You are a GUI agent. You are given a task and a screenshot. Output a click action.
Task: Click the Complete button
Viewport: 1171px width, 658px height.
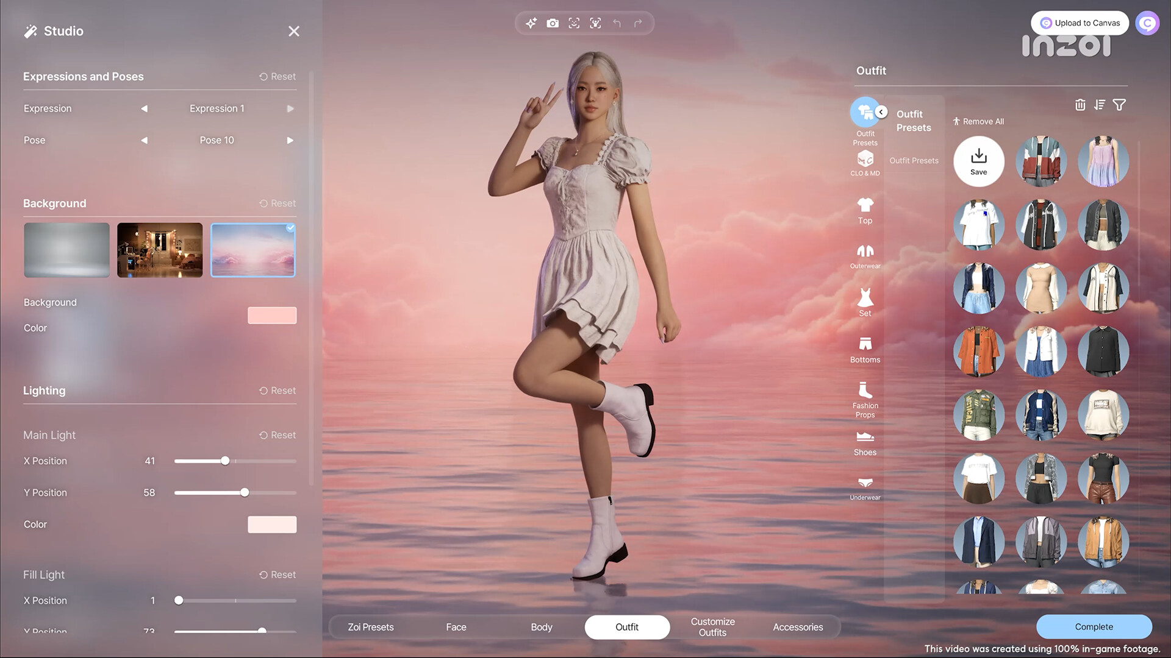point(1094,627)
